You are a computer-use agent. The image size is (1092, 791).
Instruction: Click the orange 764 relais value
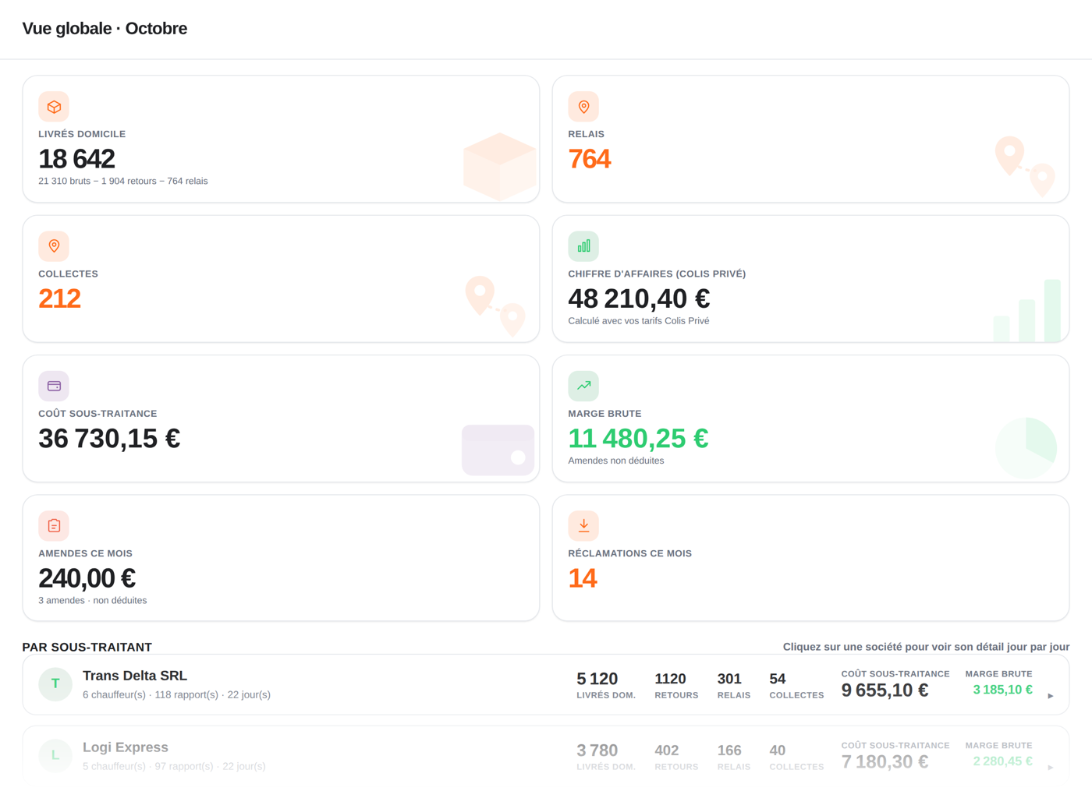(590, 159)
